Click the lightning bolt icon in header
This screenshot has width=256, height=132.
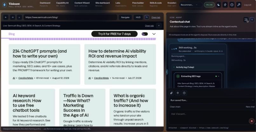click(x=225, y=5)
